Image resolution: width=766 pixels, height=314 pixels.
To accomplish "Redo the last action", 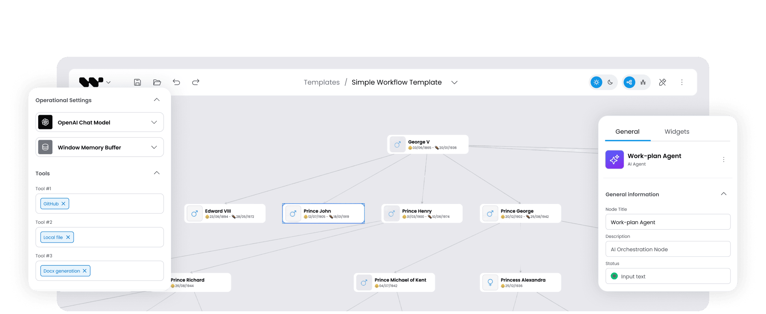I will (196, 82).
